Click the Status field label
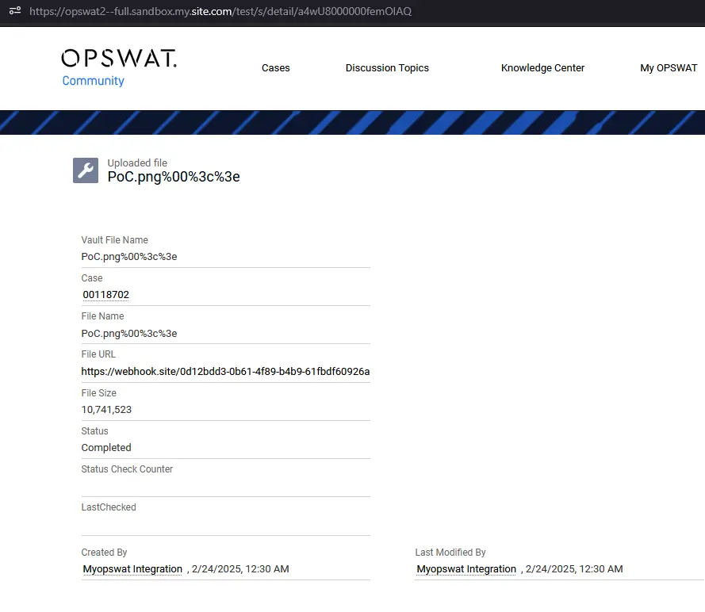This screenshot has height=612, width=705. 94,431
